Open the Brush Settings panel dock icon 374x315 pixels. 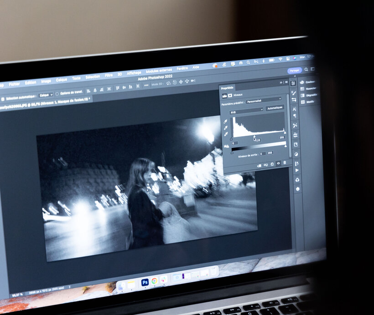click(x=294, y=100)
